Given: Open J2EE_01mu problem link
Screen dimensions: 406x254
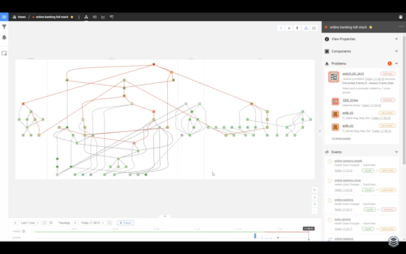Looking at the screenshot, I should point(350,100).
